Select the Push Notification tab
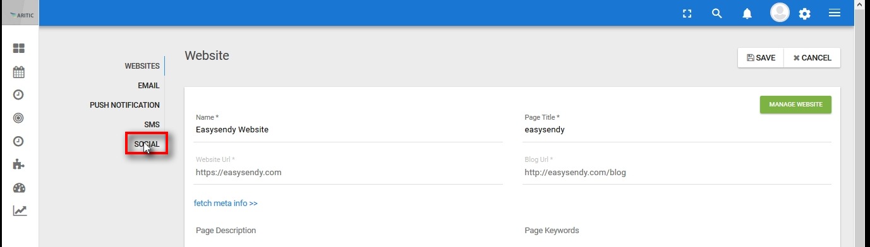 tap(124, 105)
